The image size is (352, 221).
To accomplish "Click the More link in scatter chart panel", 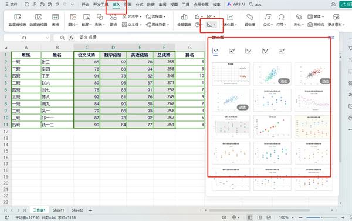I will point(331,38).
